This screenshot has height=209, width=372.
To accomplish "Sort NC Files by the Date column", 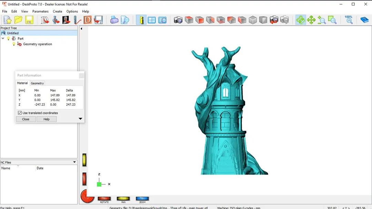I will click(x=56, y=168).
